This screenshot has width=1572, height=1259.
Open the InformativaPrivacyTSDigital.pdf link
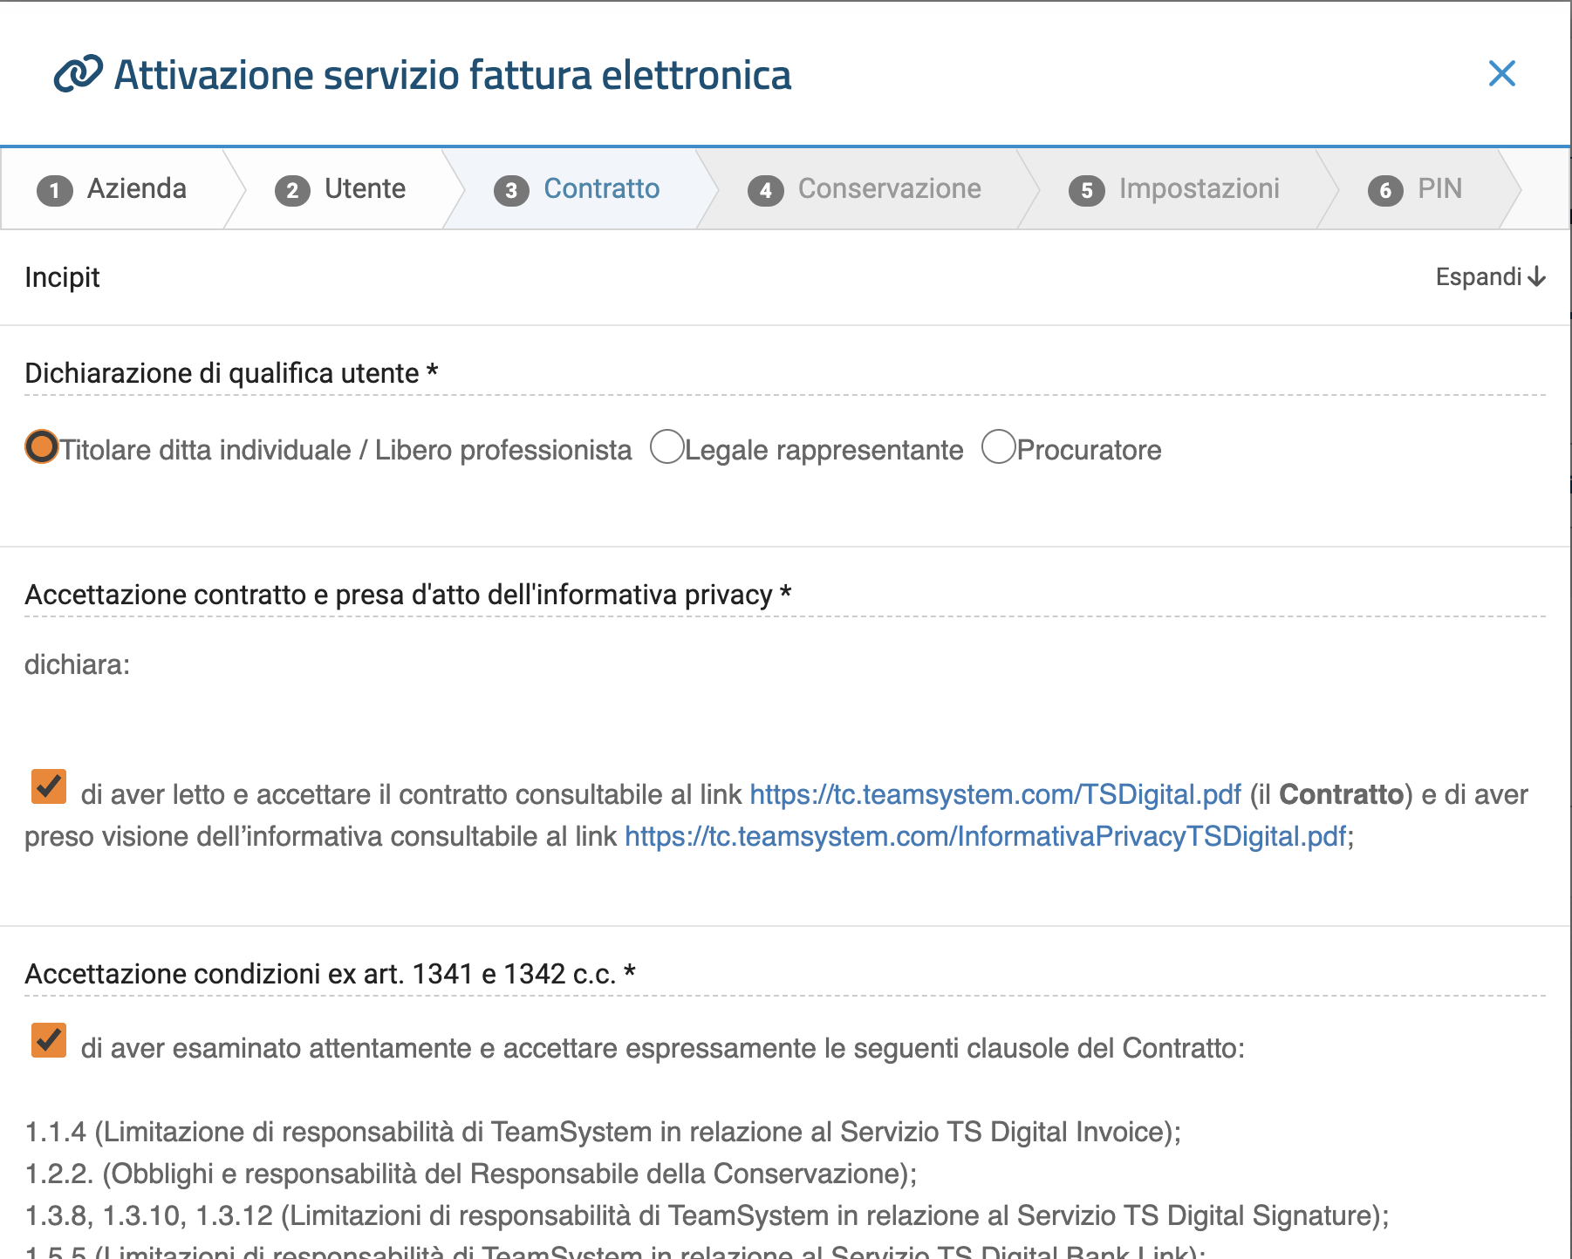coord(986,836)
